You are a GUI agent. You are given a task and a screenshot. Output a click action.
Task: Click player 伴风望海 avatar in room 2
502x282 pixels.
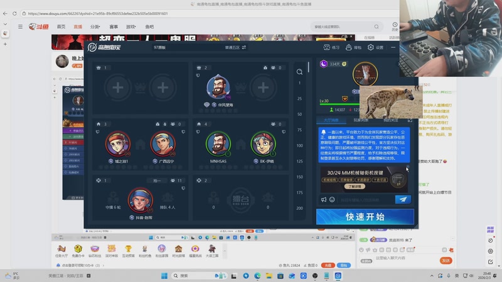click(x=218, y=87)
